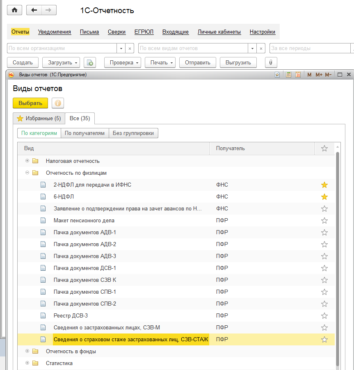Open the calendar icon in title bar
This screenshot has width=354, height=370.
point(298,75)
